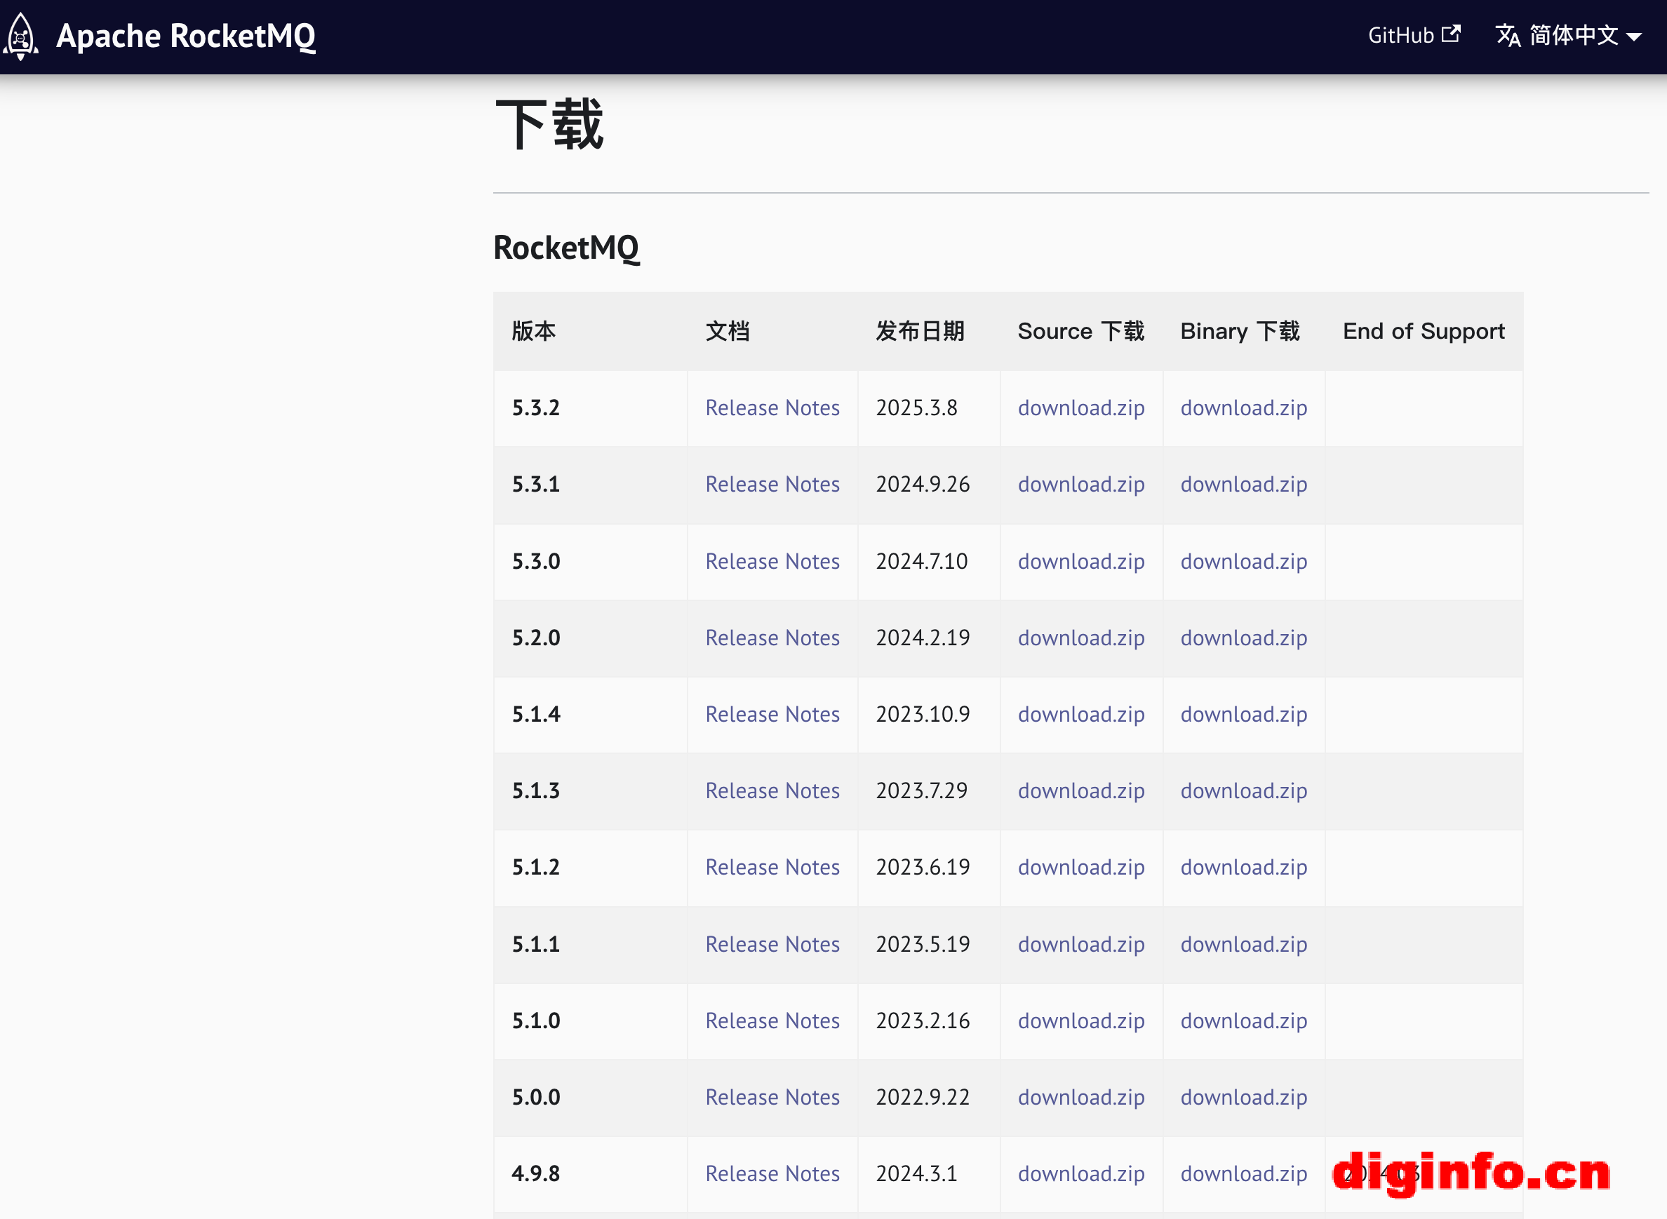Select release date 2024.7.10
This screenshot has width=1667, height=1219.
coord(921,562)
